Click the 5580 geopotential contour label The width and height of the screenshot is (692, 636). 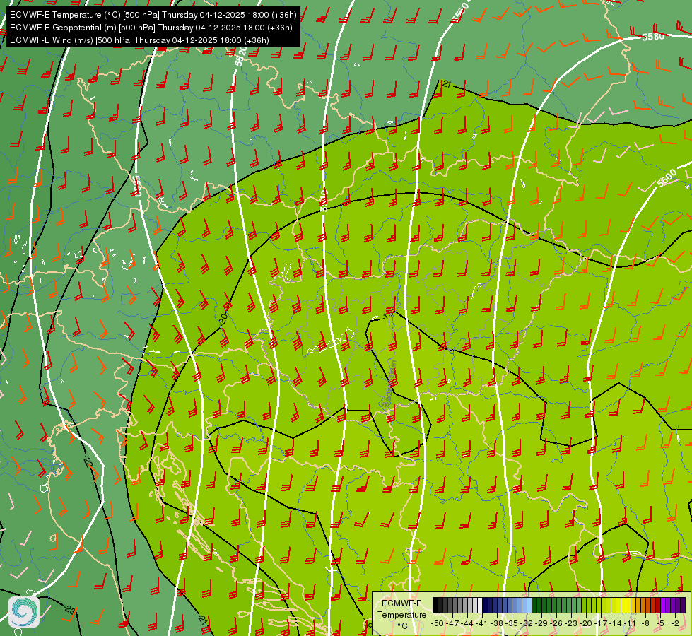click(652, 37)
